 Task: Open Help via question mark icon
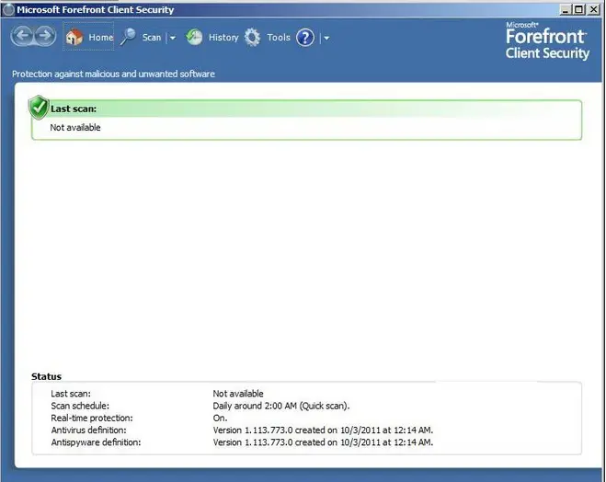pos(305,38)
